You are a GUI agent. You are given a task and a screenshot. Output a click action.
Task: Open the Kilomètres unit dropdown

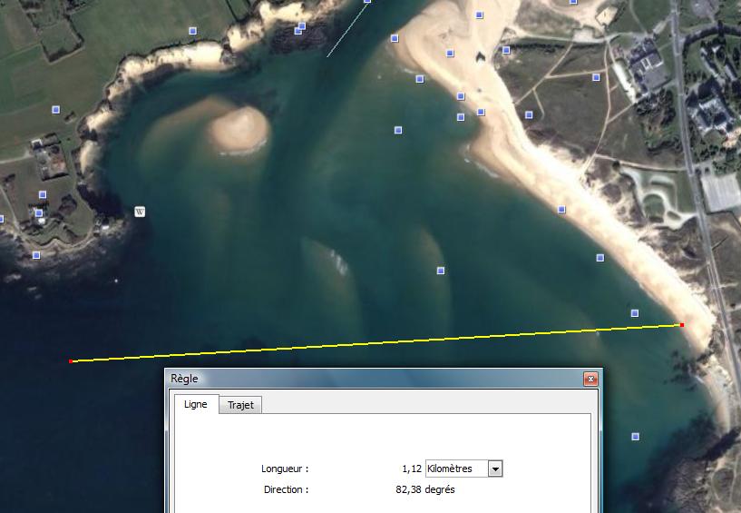(494, 469)
